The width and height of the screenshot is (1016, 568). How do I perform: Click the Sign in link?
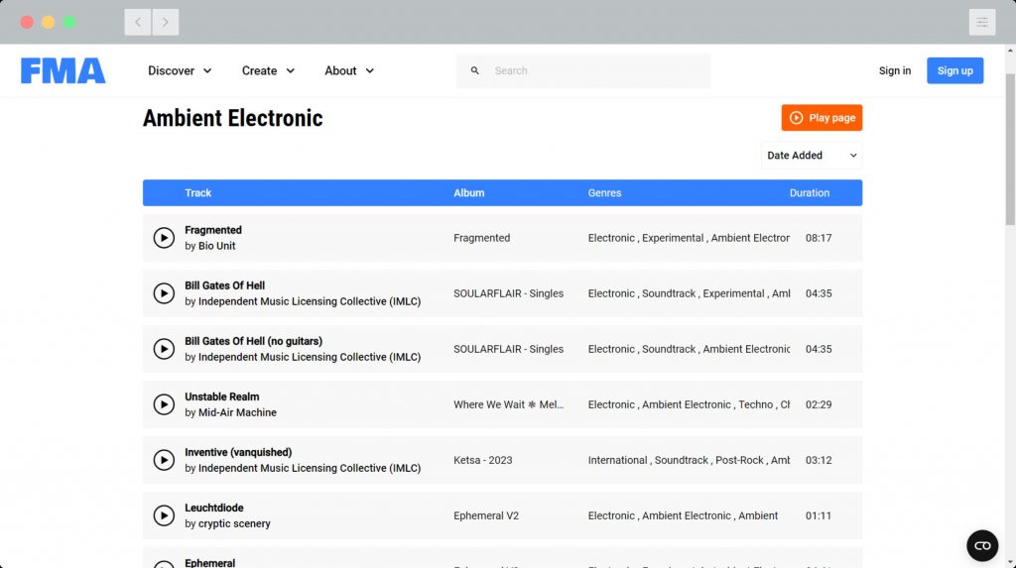(894, 71)
